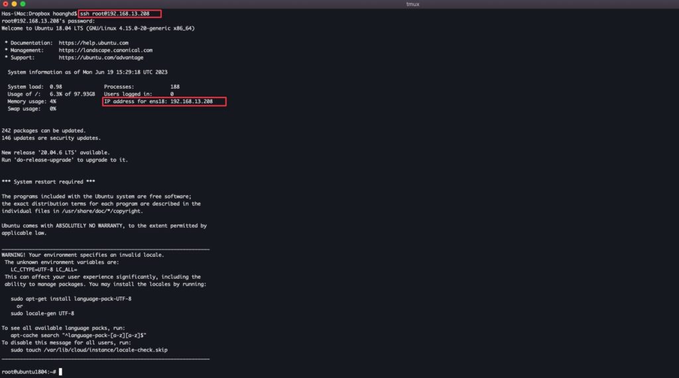Click the Usage of / 6.3% of 97.93GB text
The height and width of the screenshot is (378, 679).
51,94
